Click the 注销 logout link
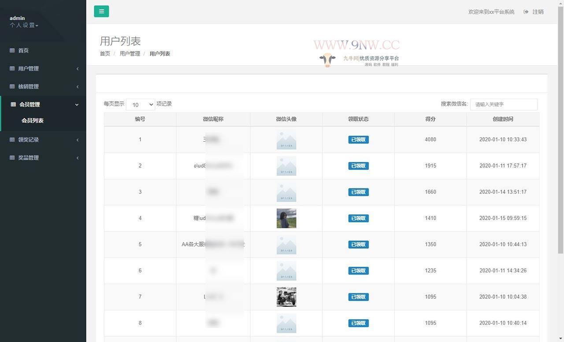This screenshot has width=564, height=342. (x=538, y=12)
